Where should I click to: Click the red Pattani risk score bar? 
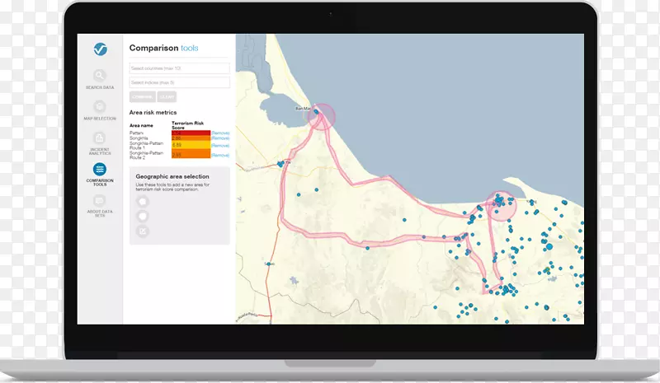pyautogui.click(x=190, y=133)
